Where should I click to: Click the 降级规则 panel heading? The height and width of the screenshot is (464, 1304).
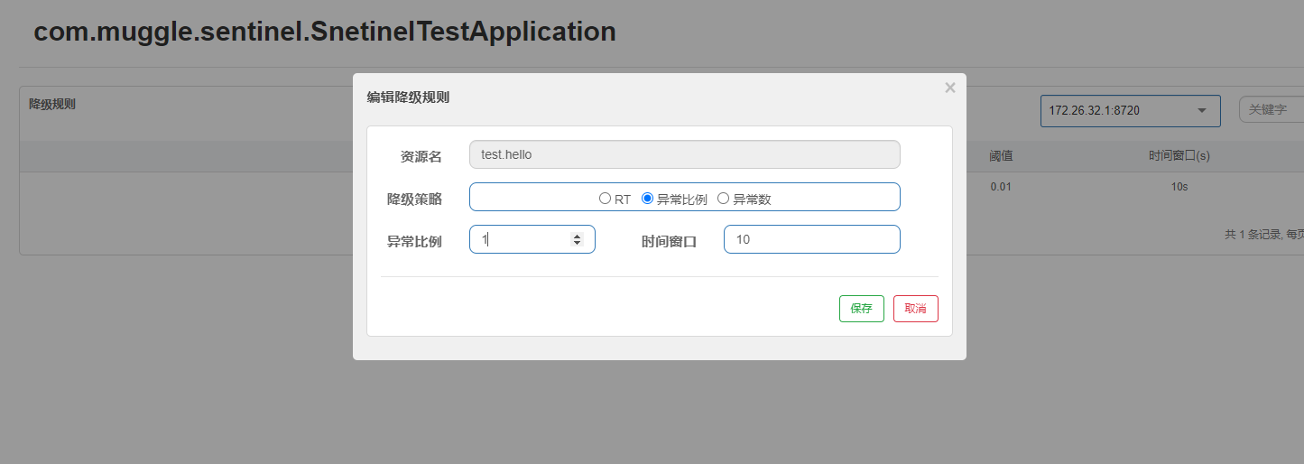[52, 104]
